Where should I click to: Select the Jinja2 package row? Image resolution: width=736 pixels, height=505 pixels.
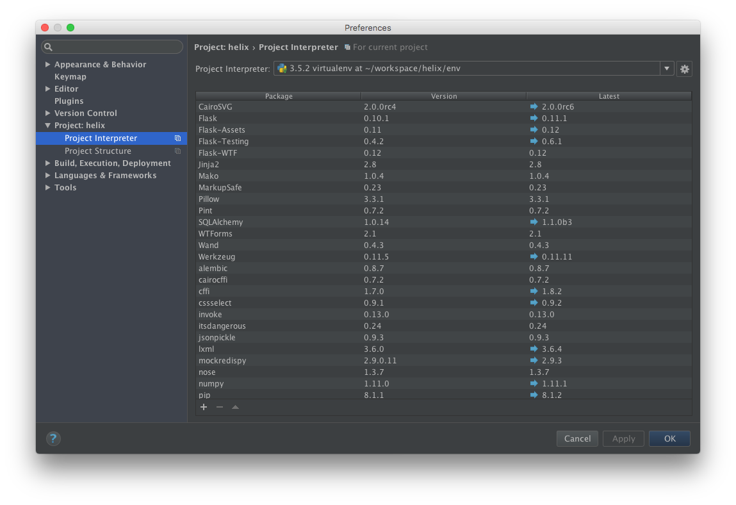pos(443,165)
